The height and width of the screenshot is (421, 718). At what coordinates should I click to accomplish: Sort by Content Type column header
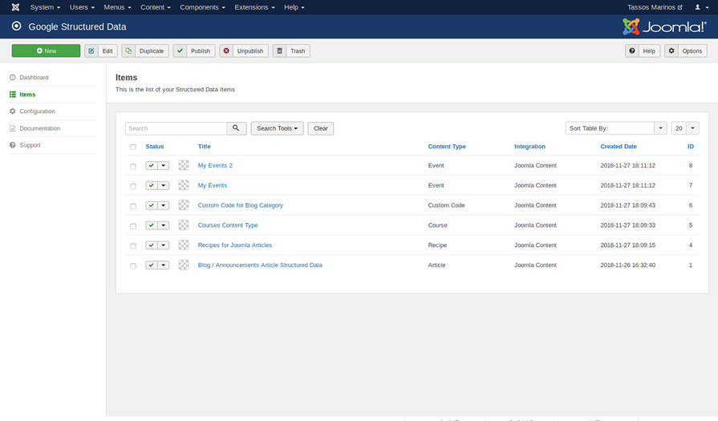447,147
